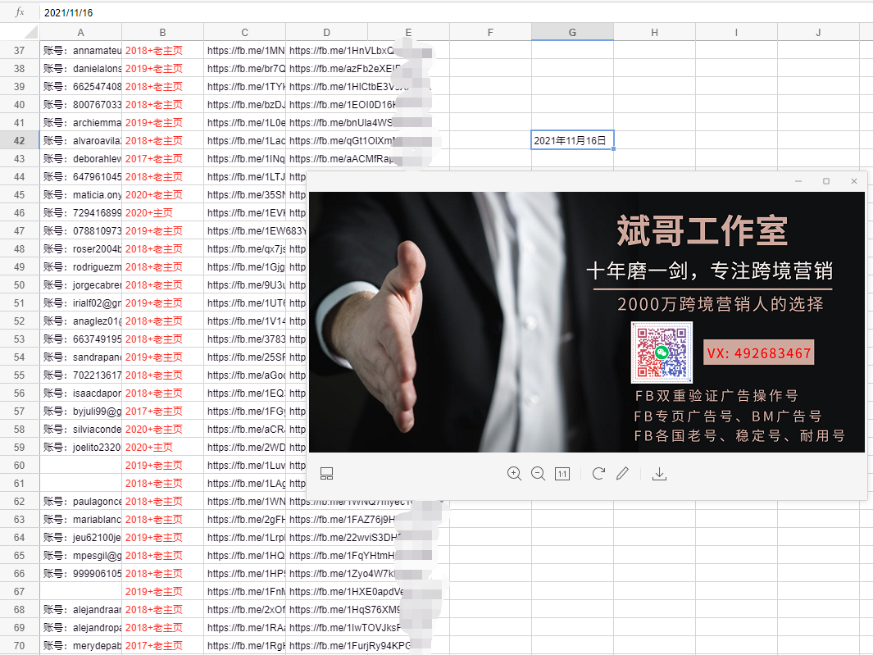Click cell with account paulagonce

click(80, 501)
